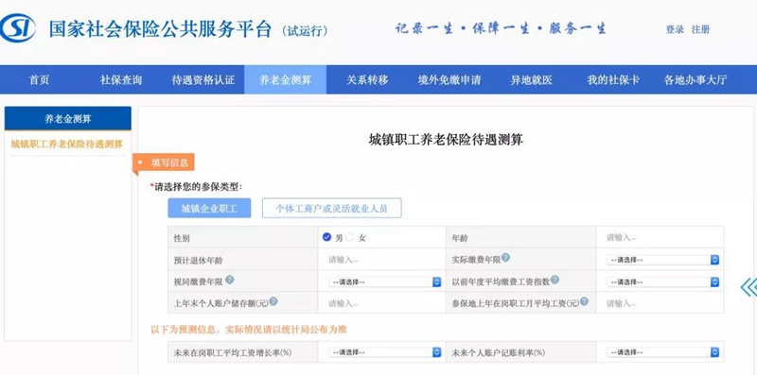Click the SI social insurance logo
The width and height of the screenshot is (757, 375).
click(x=17, y=28)
